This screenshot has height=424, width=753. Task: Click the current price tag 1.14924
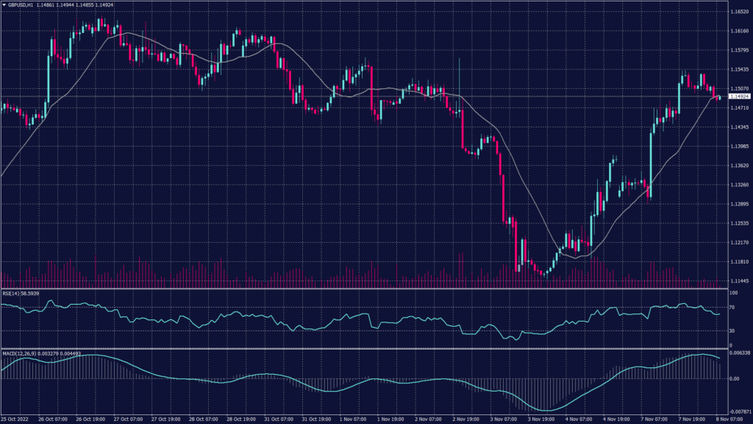coord(738,96)
